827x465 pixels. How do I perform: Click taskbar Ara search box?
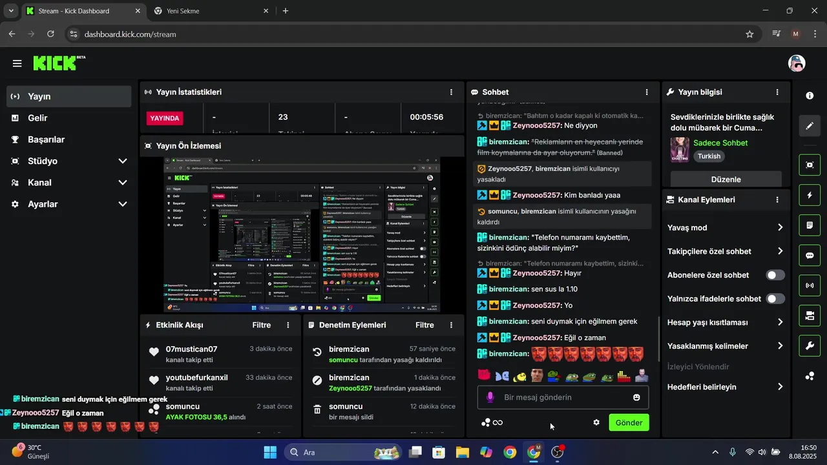point(344,452)
